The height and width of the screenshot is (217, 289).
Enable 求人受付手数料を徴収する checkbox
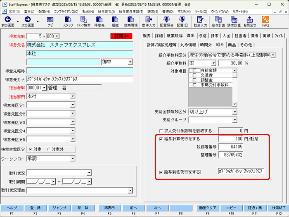[161, 131]
